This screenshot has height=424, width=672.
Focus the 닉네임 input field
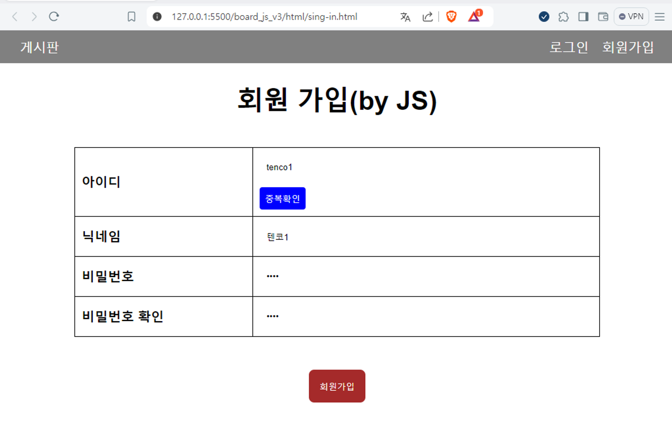pyautogui.click(x=425, y=237)
